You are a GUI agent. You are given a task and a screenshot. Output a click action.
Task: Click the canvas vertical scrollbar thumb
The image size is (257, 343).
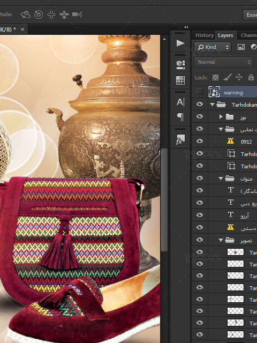pos(164,200)
